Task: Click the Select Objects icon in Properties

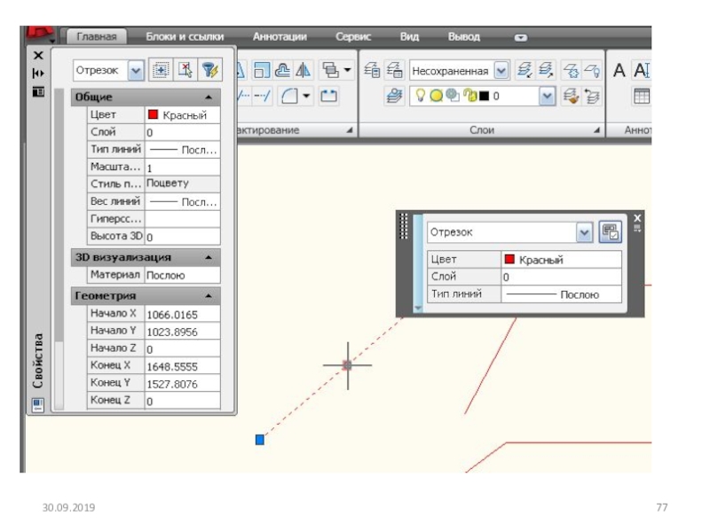Action: (185, 70)
